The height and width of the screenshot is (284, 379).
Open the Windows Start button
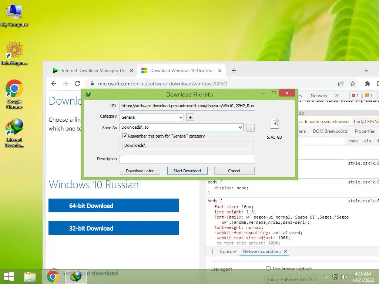coord(9,277)
